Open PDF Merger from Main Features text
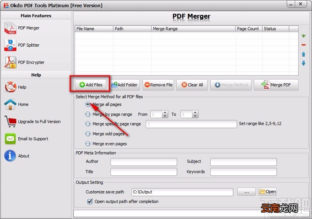Viewport: 312px width, 219px height. coord(29,28)
